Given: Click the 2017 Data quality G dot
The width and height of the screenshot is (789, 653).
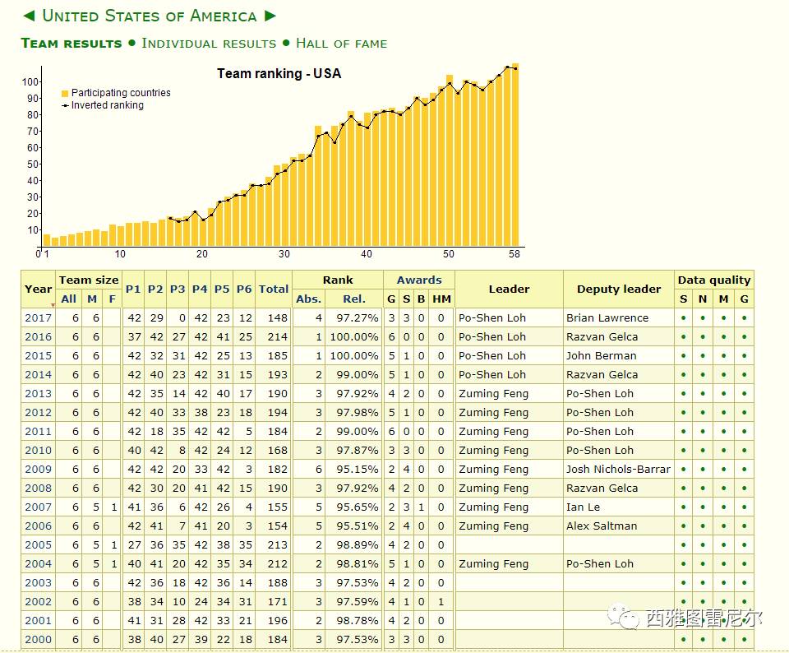Looking at the screenshot, I should 745,318.
